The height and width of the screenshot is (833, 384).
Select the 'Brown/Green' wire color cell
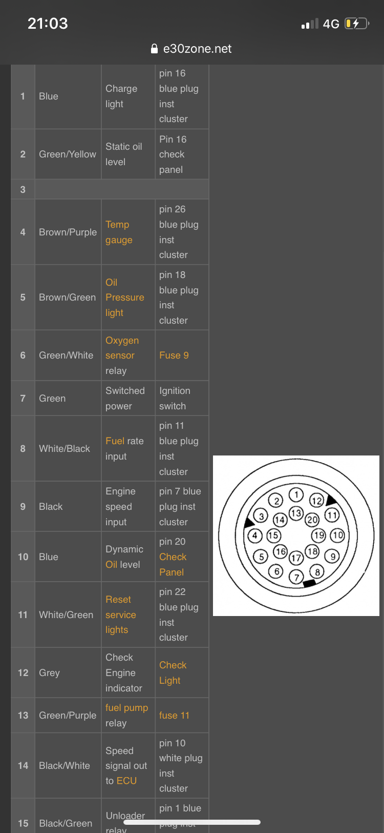point(68,298)
